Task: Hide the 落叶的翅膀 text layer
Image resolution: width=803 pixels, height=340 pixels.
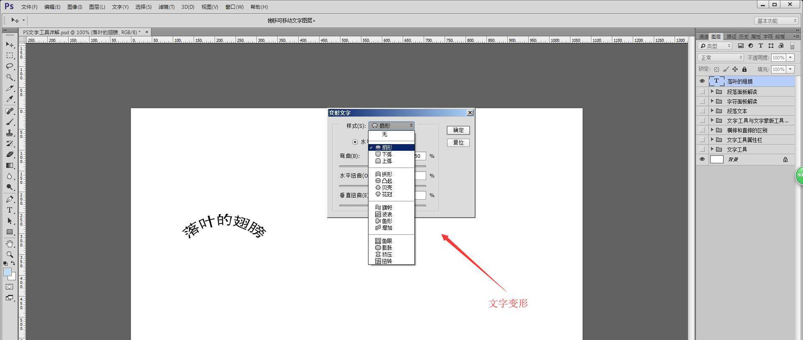Action: pyautogui.click(x=702, y=81)
